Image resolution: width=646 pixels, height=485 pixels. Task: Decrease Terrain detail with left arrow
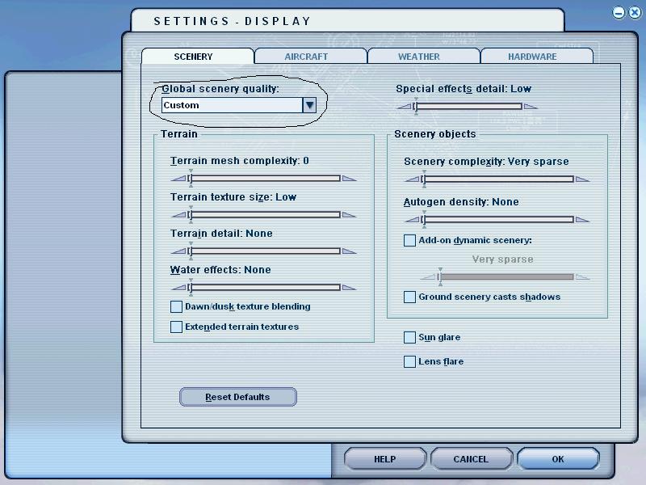point(178,251)
